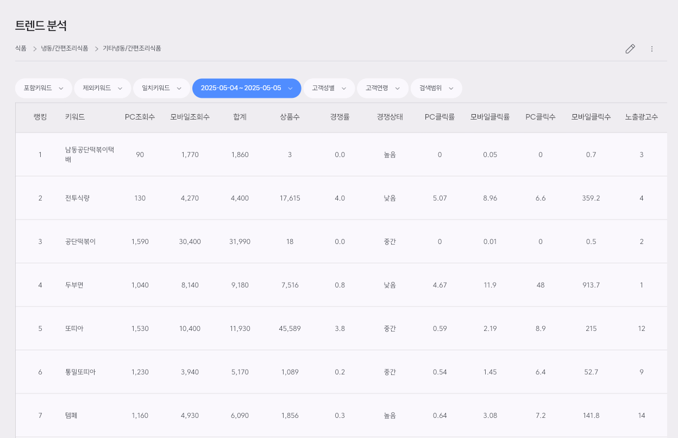The height and width of the screenshot is (438, 678).
Task: Open the 2025-05-04~2025-05-05 date range dropdown
Action: click(x=247, y=88)
